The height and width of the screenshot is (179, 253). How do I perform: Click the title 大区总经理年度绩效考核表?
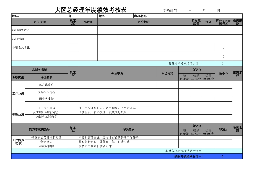tap(91, 10)
